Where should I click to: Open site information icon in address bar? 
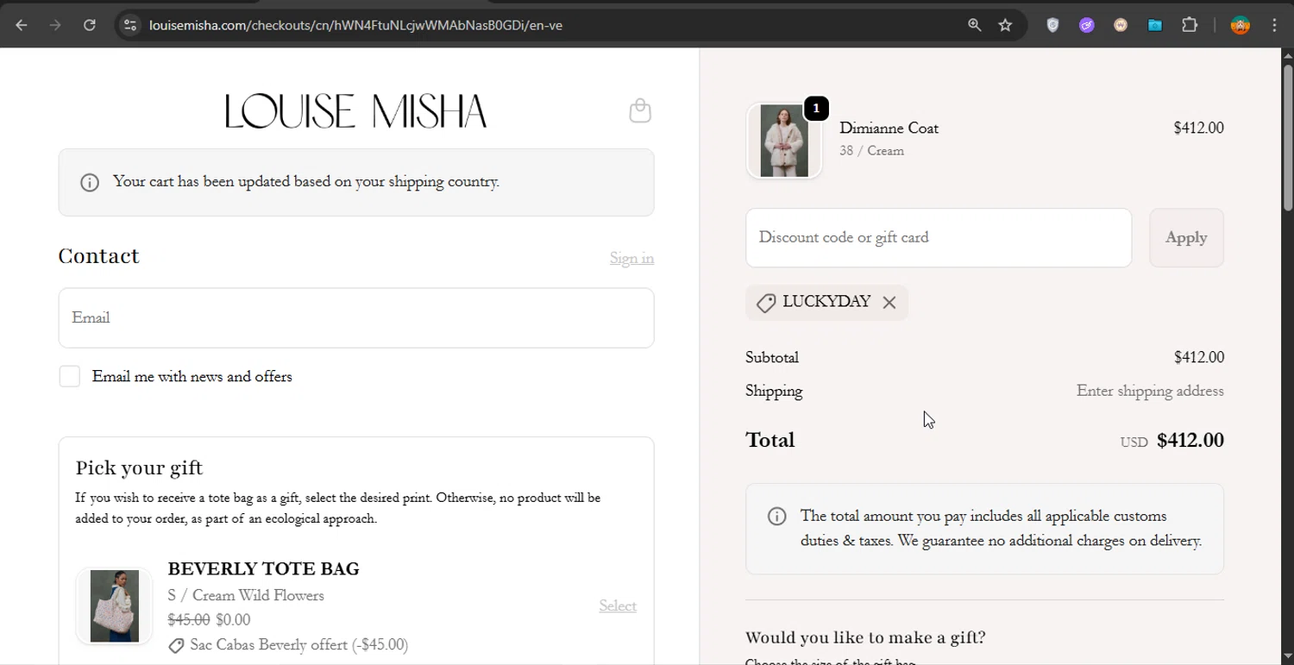tap(130, 25)
